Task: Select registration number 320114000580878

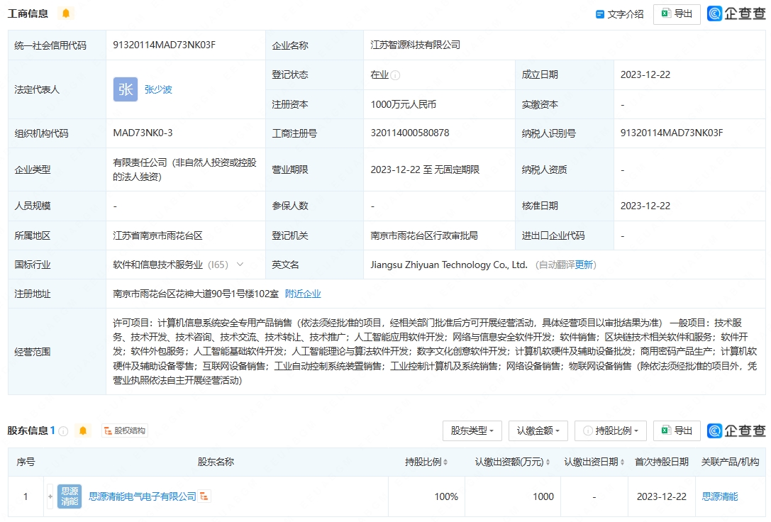Action: coord(409,133)
